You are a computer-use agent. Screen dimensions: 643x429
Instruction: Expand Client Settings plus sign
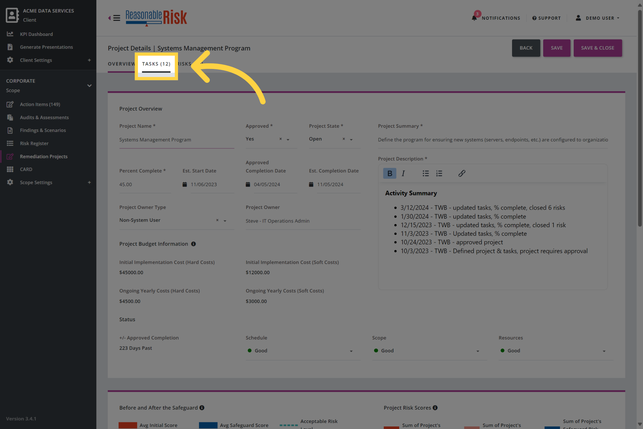pyautogui.click(x=89, y=60)
